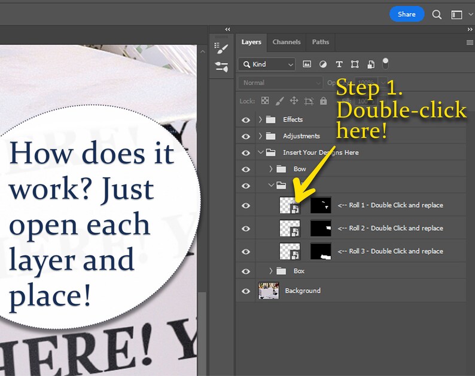The image size is (475, 376).
Task: Collapse the left icon dock double arrows
Action: 227,29
